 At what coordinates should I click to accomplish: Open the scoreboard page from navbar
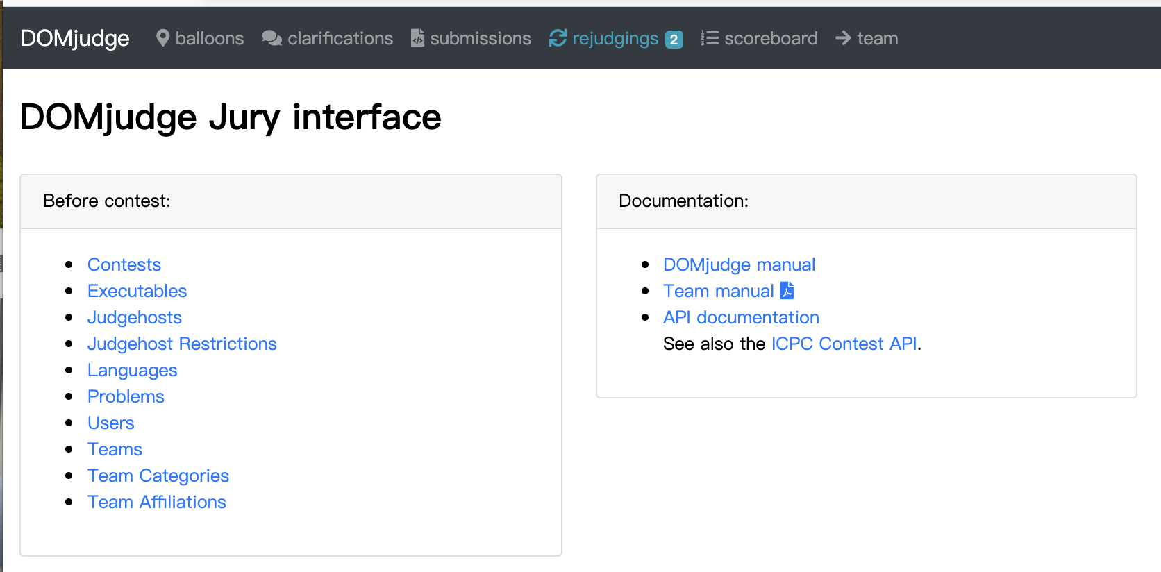(x=770, y=38)
